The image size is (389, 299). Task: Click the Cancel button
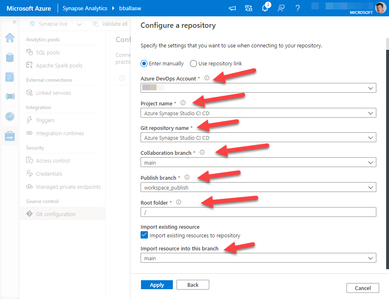[x=363, y=288]
